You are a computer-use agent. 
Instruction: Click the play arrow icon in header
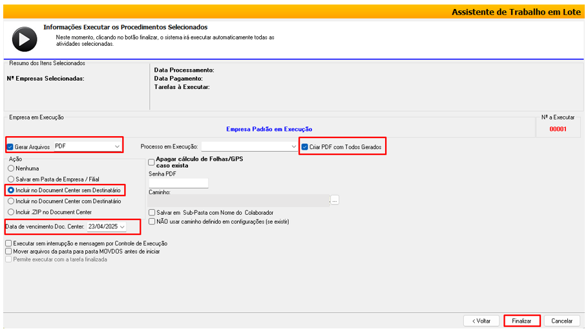(x=24, y=40)
